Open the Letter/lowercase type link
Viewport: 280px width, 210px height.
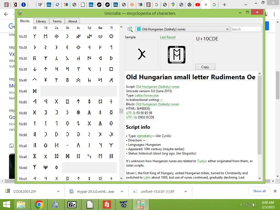(147, 95)
